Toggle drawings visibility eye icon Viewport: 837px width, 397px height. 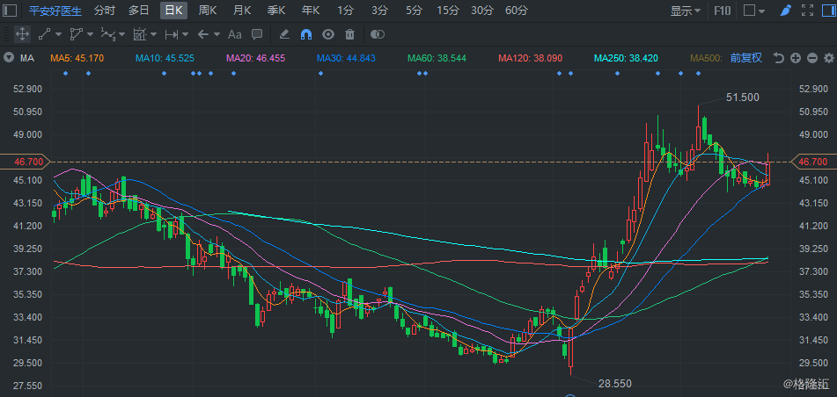pos(327,34)
